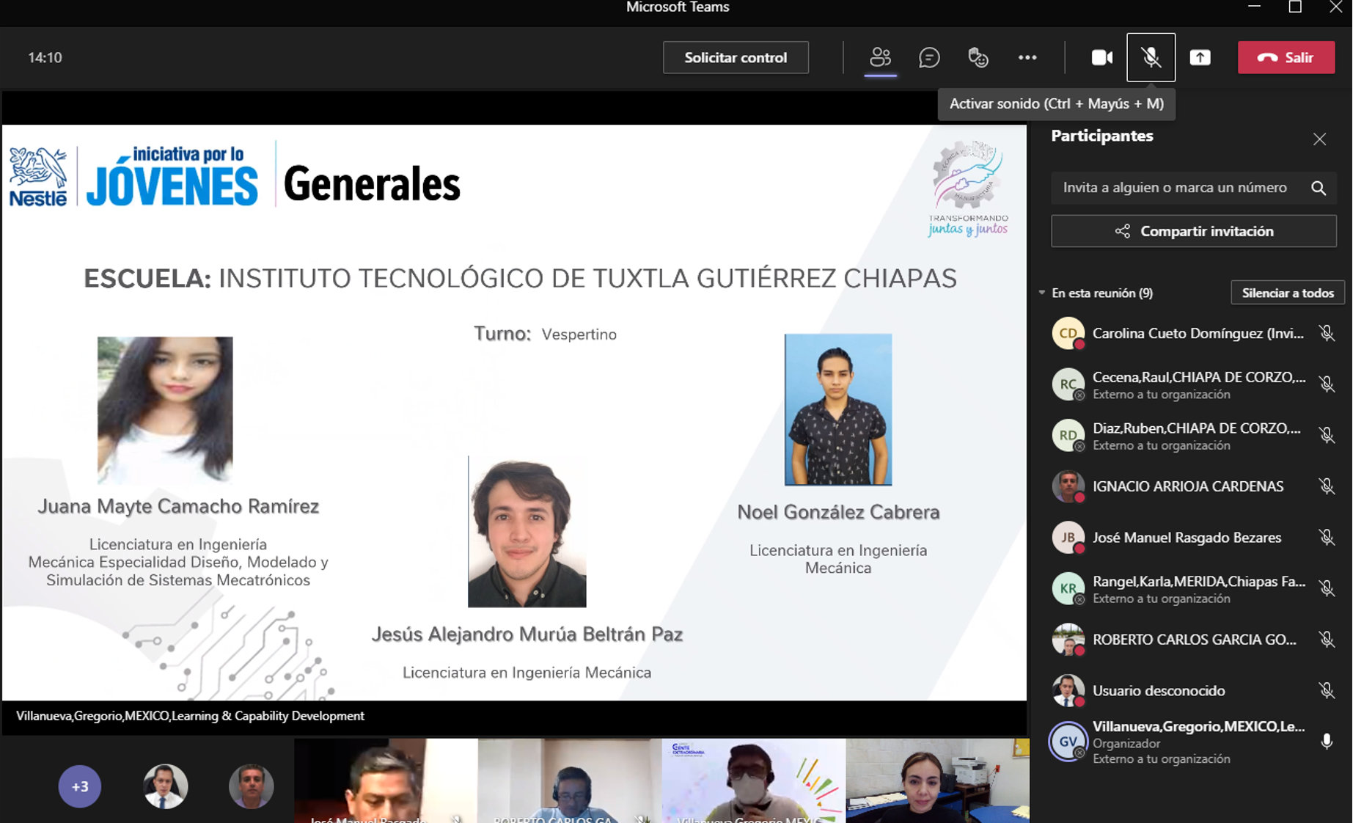Collapse the En esta reunión (9) section
Screen dimensions: 1353x823
(x=1042, y=293)
